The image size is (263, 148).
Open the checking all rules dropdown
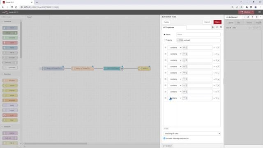pos(192,134)
